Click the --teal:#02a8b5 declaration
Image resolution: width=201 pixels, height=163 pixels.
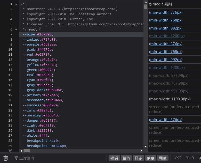pyautogui.click(x=38, y=75)
